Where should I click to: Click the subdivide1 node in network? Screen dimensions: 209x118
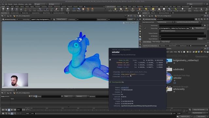pyautogui.click(x=169, y=69)
